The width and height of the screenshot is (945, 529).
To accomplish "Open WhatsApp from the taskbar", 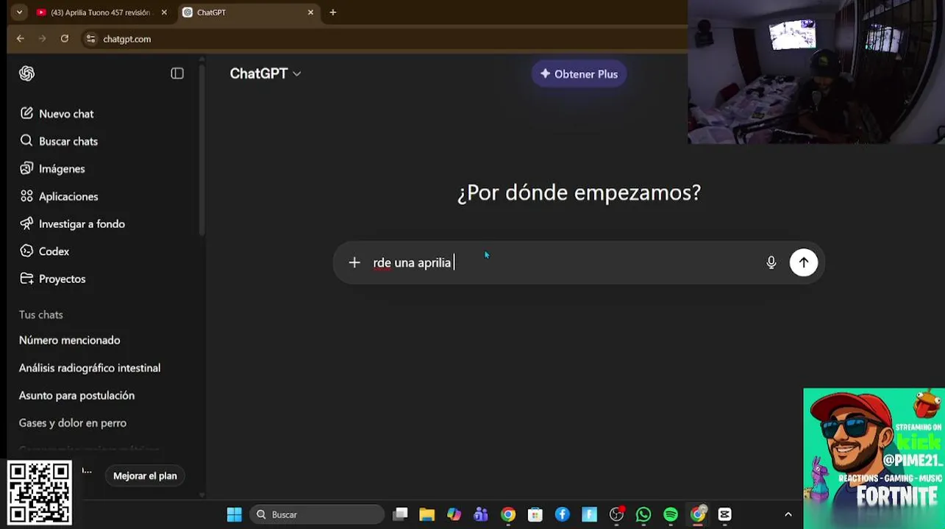I will click(x=643, y=515).
